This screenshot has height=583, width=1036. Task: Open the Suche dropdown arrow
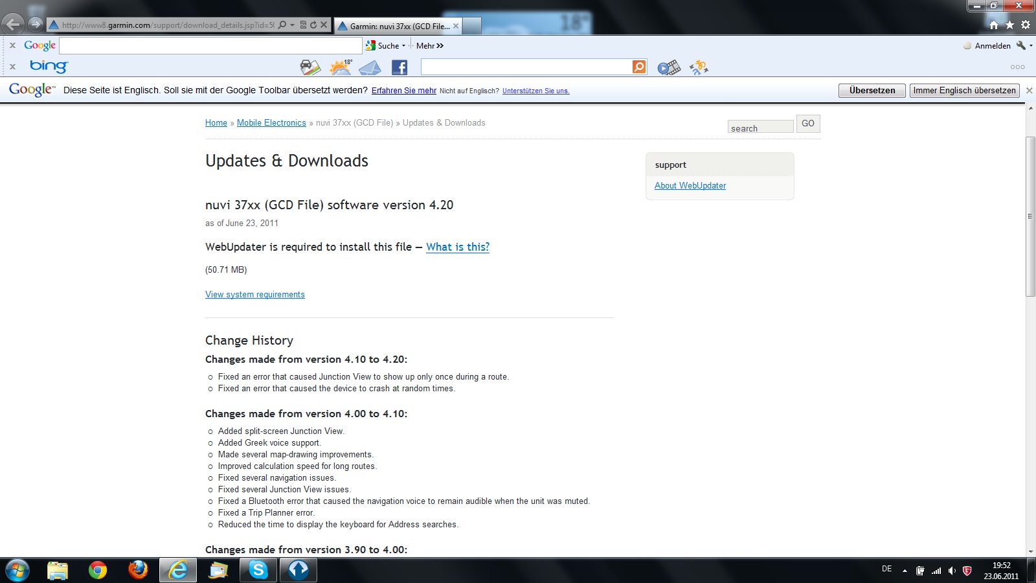(x=403, y=45)
